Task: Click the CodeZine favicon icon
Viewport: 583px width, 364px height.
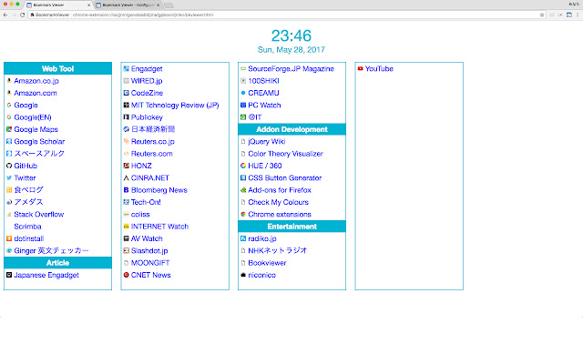Action: tap(126, 93)
